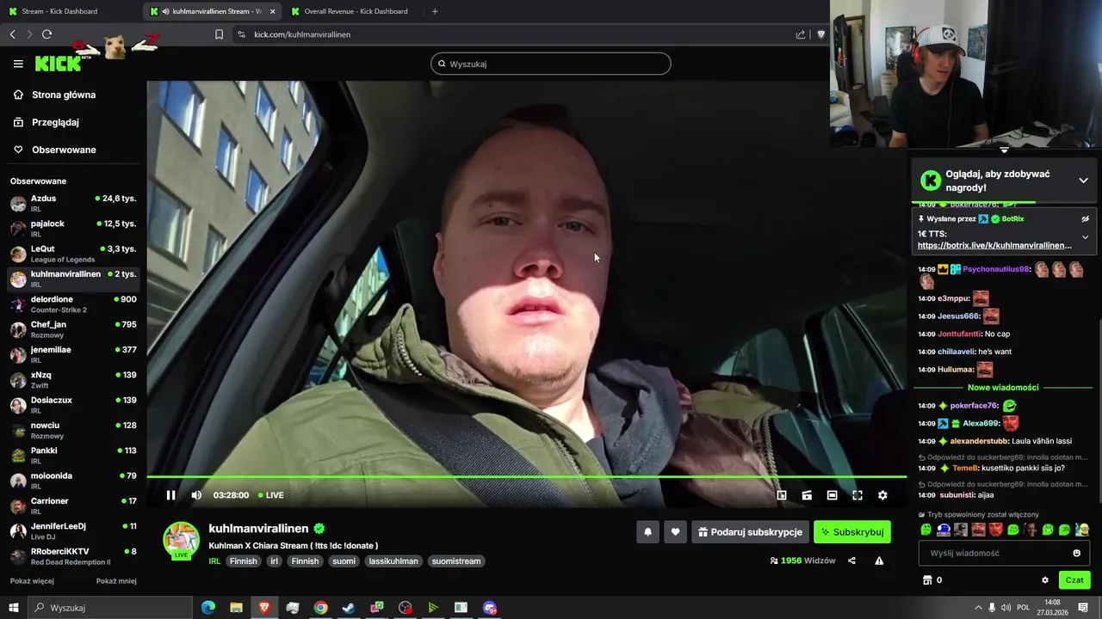Report the stream using the warning triangle
Image resolution: width=1102 pixels, height=619 pixels.
879,561
